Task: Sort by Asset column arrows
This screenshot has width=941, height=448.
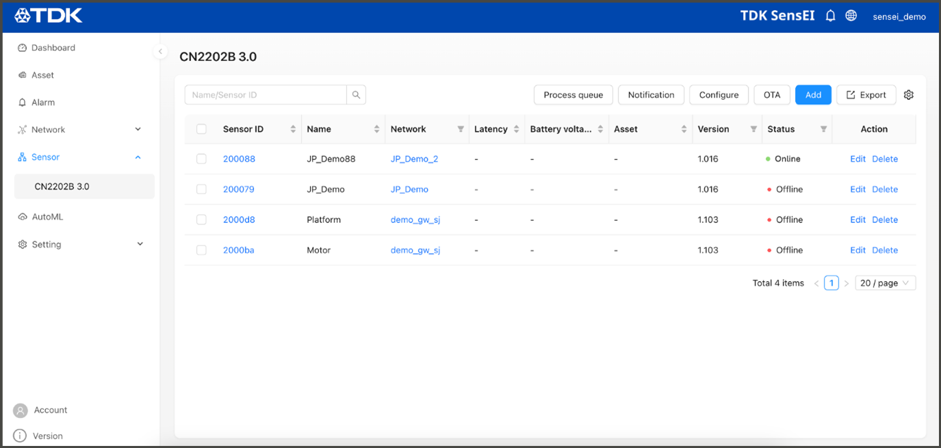Action: coord(684,129)
